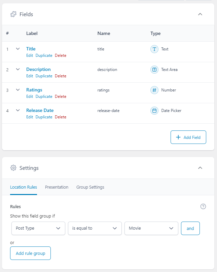Viewport: 217px width, 272px height.
Task: Collapse the Settings panel
Action: coord(200,168)
